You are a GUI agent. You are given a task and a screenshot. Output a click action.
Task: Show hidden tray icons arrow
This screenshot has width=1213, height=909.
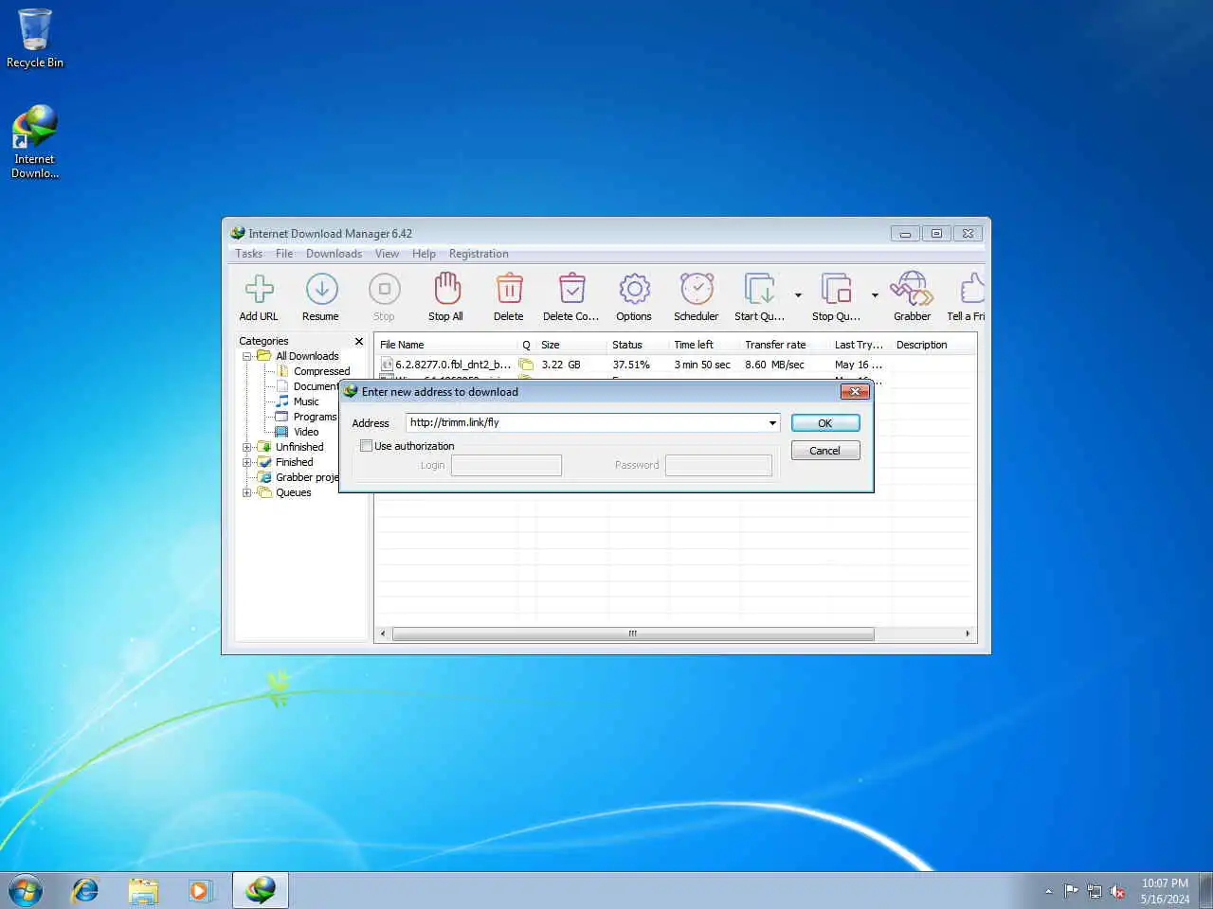coord(1048,891)
